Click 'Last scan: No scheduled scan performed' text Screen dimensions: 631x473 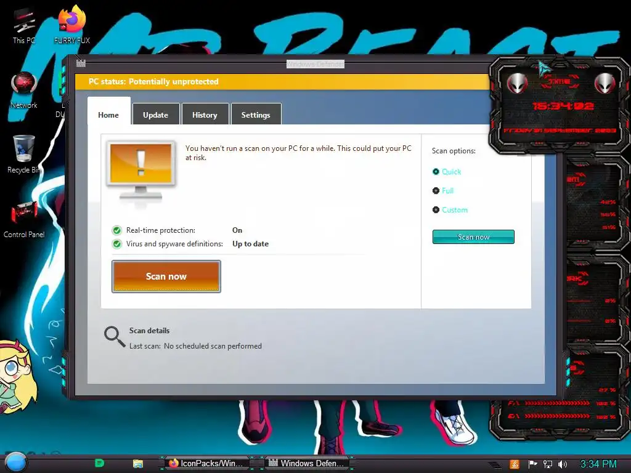pos(195,346)
